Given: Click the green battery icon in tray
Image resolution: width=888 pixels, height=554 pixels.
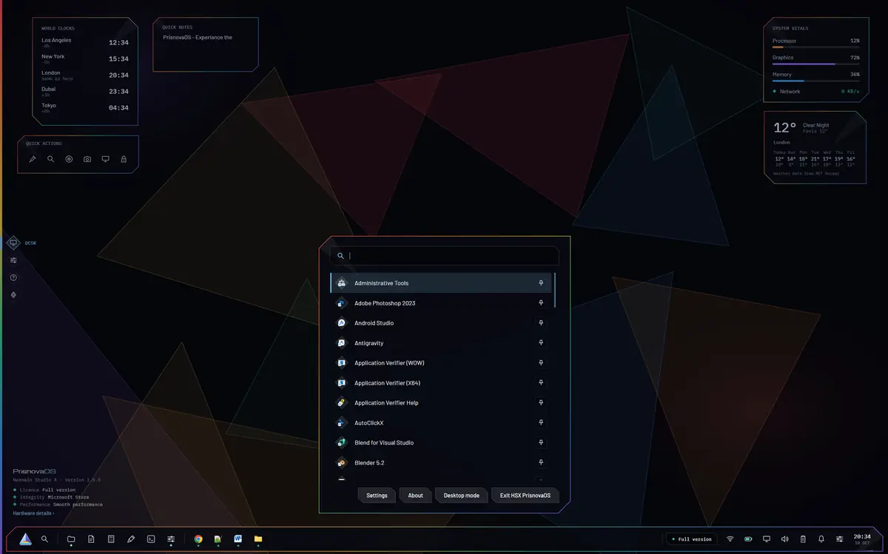Looking at the screenshot, I should pyautogui.click(x=748, y=539).
